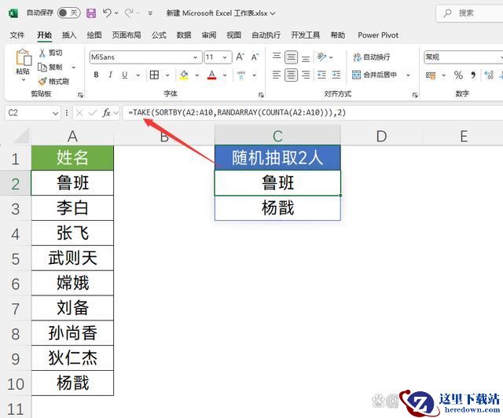503x418 pixels.
Task: Click Merge and Center (合并后居中)
Action: click(374, 75)
